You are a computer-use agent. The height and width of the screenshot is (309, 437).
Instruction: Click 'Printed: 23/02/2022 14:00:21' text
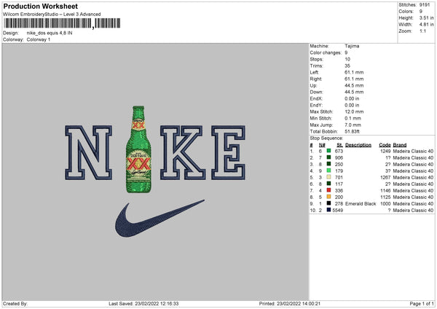coord(290,304)
